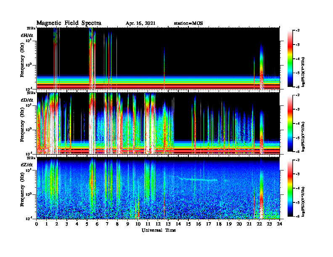Click hour tick label 2 on time axis
This screenshot has height=257, width=333.
pyautogui.click(x=57, y=224)
